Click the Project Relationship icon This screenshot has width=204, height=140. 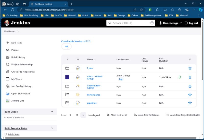pyautogui.click(x=8, y=64)
